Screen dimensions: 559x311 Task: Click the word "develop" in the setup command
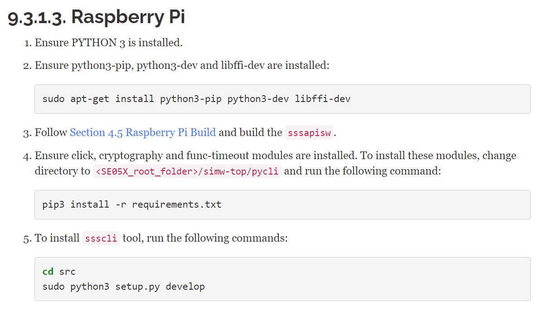pos(185,287)
